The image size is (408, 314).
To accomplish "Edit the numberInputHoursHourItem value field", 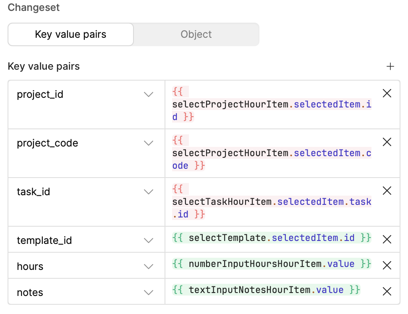I will (272, 264).
